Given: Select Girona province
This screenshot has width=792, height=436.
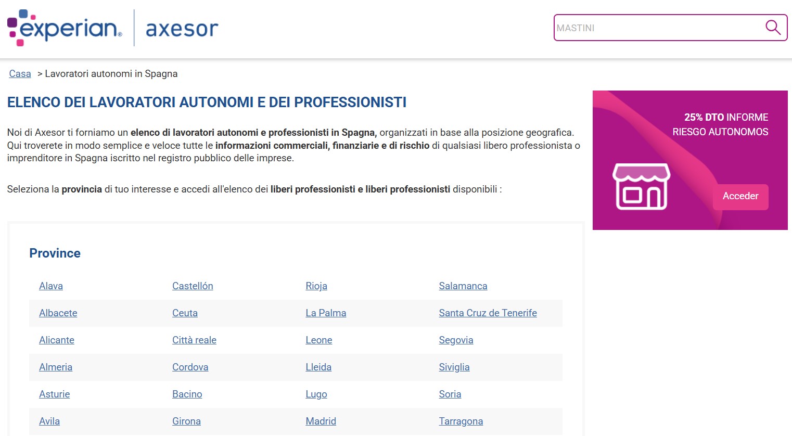Looking at the screenshot, I should click(x=186, y=421).
